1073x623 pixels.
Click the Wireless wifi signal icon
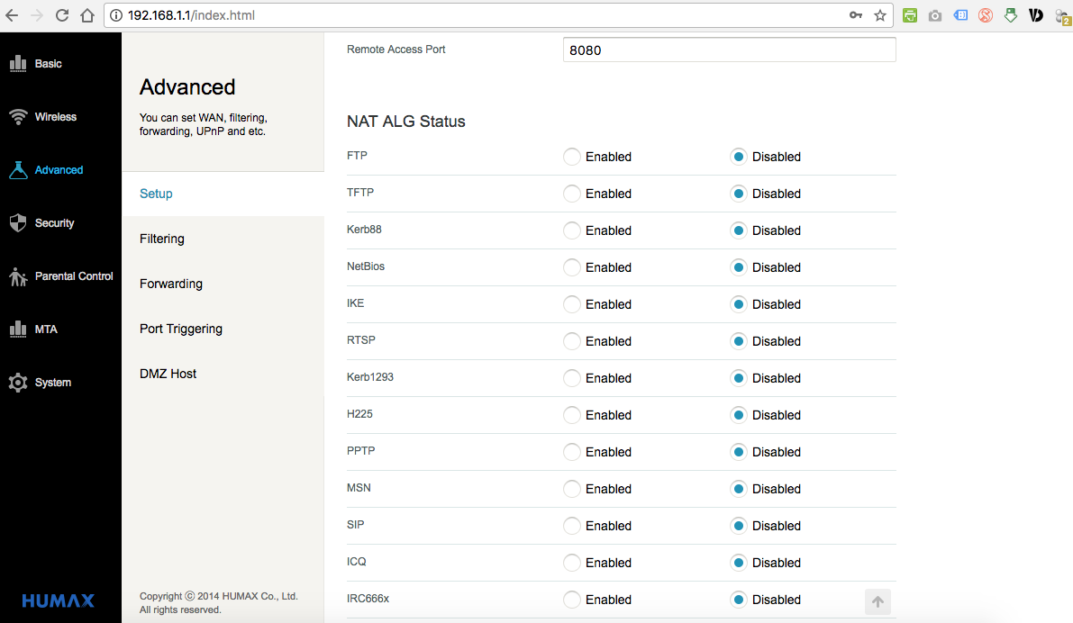tap(18, 117)
